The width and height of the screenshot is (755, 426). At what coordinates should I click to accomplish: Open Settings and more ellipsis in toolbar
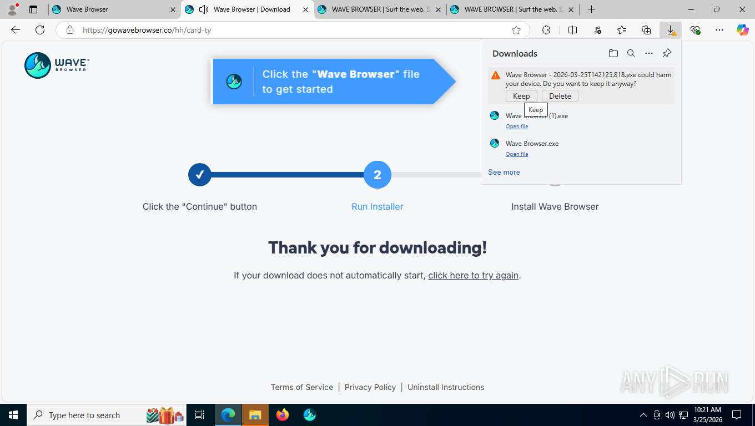(719, 30)
